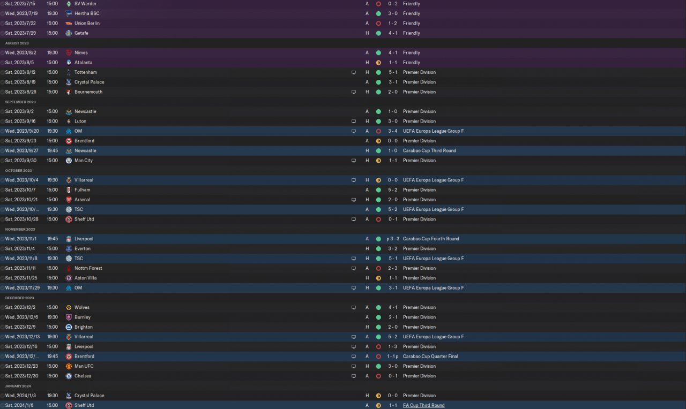Open Carabao Cup Fourth Round competition link
The width and height of the screenshot is (686, 409).
pos(431,239)
